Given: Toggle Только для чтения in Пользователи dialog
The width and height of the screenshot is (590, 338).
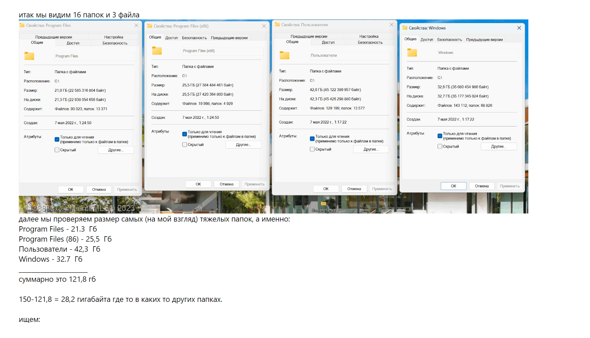Looking at the screenshot, I should click(312, 139).
